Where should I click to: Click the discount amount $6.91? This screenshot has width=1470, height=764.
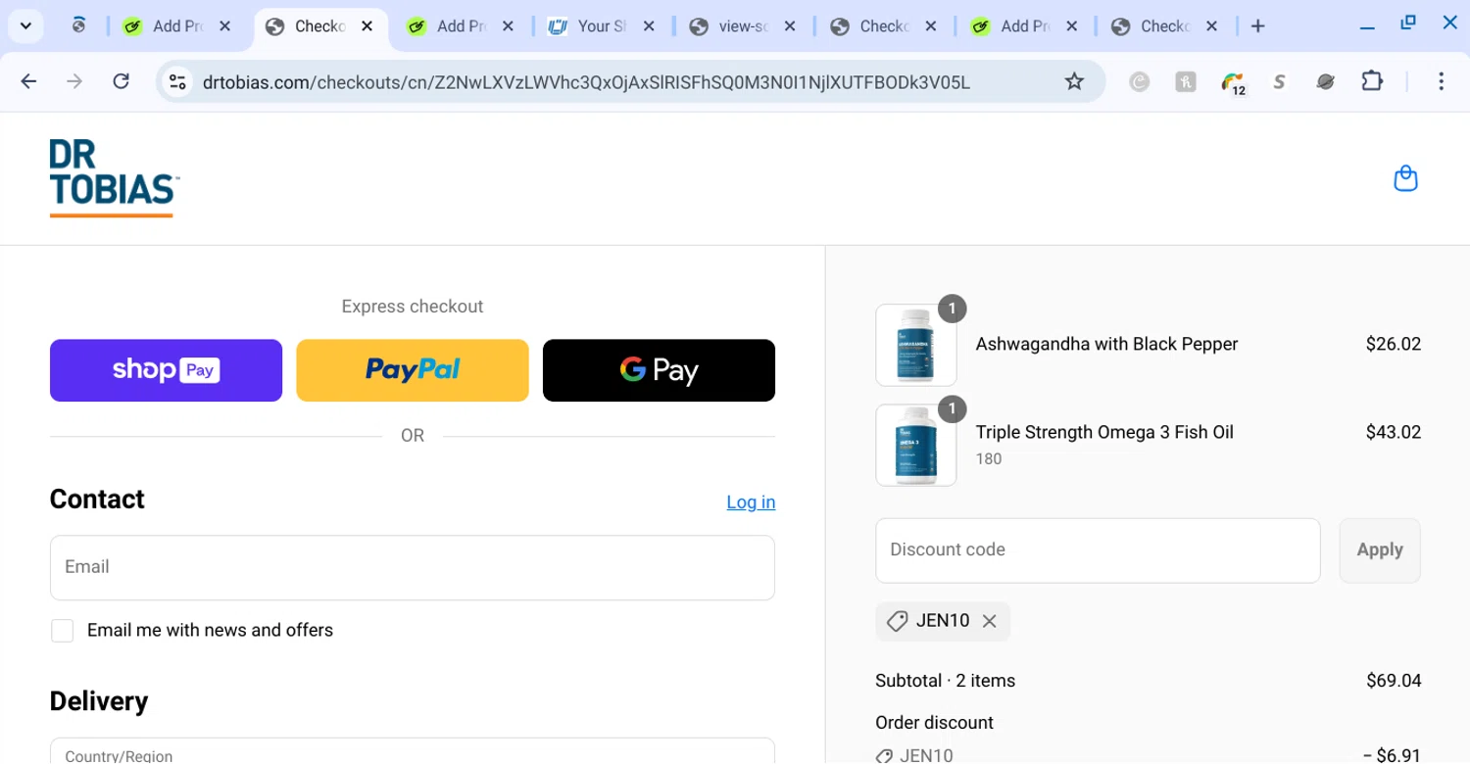(x=1392, y=755)
